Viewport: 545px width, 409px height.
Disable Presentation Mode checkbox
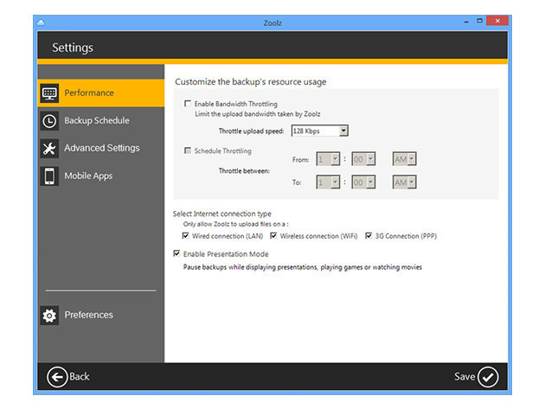pyautogui.click(x=178, y=254)
